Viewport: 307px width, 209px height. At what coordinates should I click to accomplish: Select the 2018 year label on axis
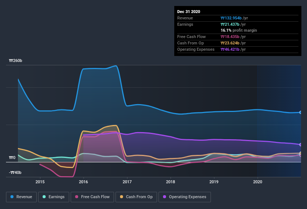[x=171, y=182]
